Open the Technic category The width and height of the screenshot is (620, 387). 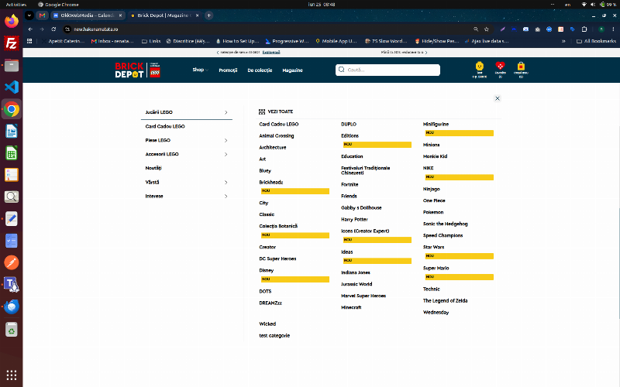tap(432, 289)
